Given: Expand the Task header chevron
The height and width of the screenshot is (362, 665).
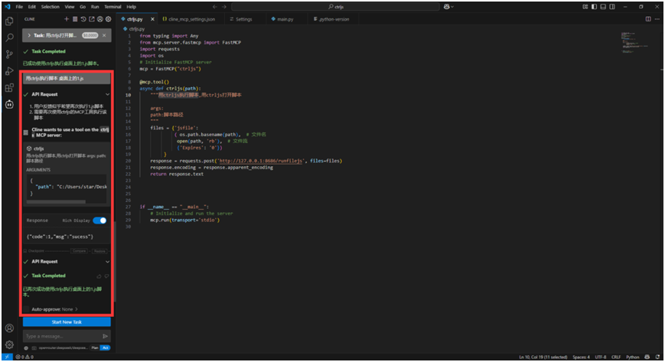Looking at the screenshot, I should click(x=29, y=35).
